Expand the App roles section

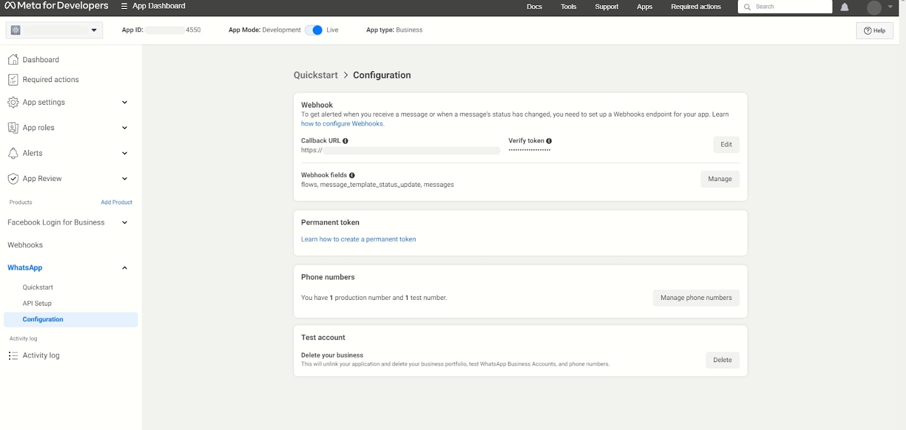125,128
